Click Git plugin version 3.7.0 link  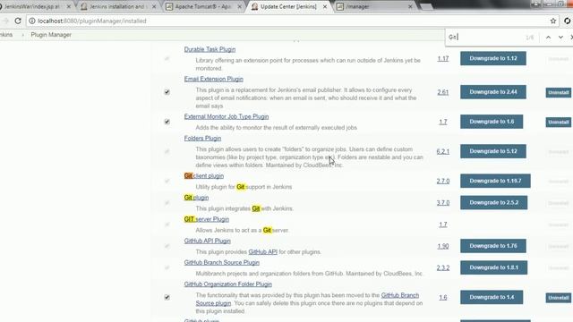(443, 203)
